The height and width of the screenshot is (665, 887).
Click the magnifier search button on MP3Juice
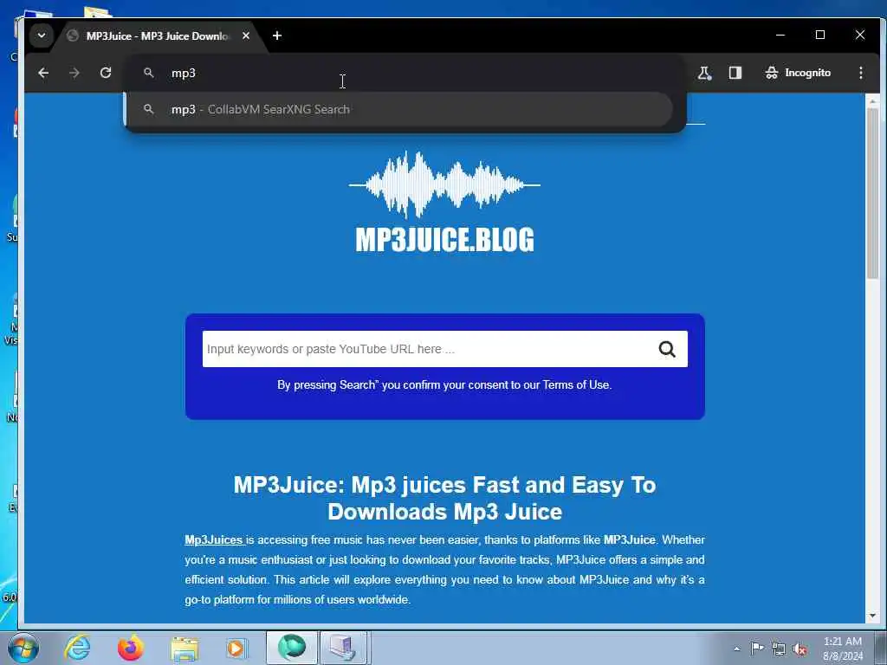(667, 349)
